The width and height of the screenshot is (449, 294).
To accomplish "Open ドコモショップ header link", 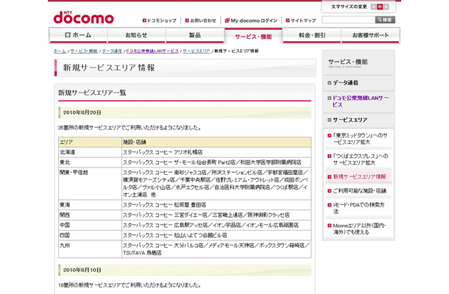I will (161, 21).
